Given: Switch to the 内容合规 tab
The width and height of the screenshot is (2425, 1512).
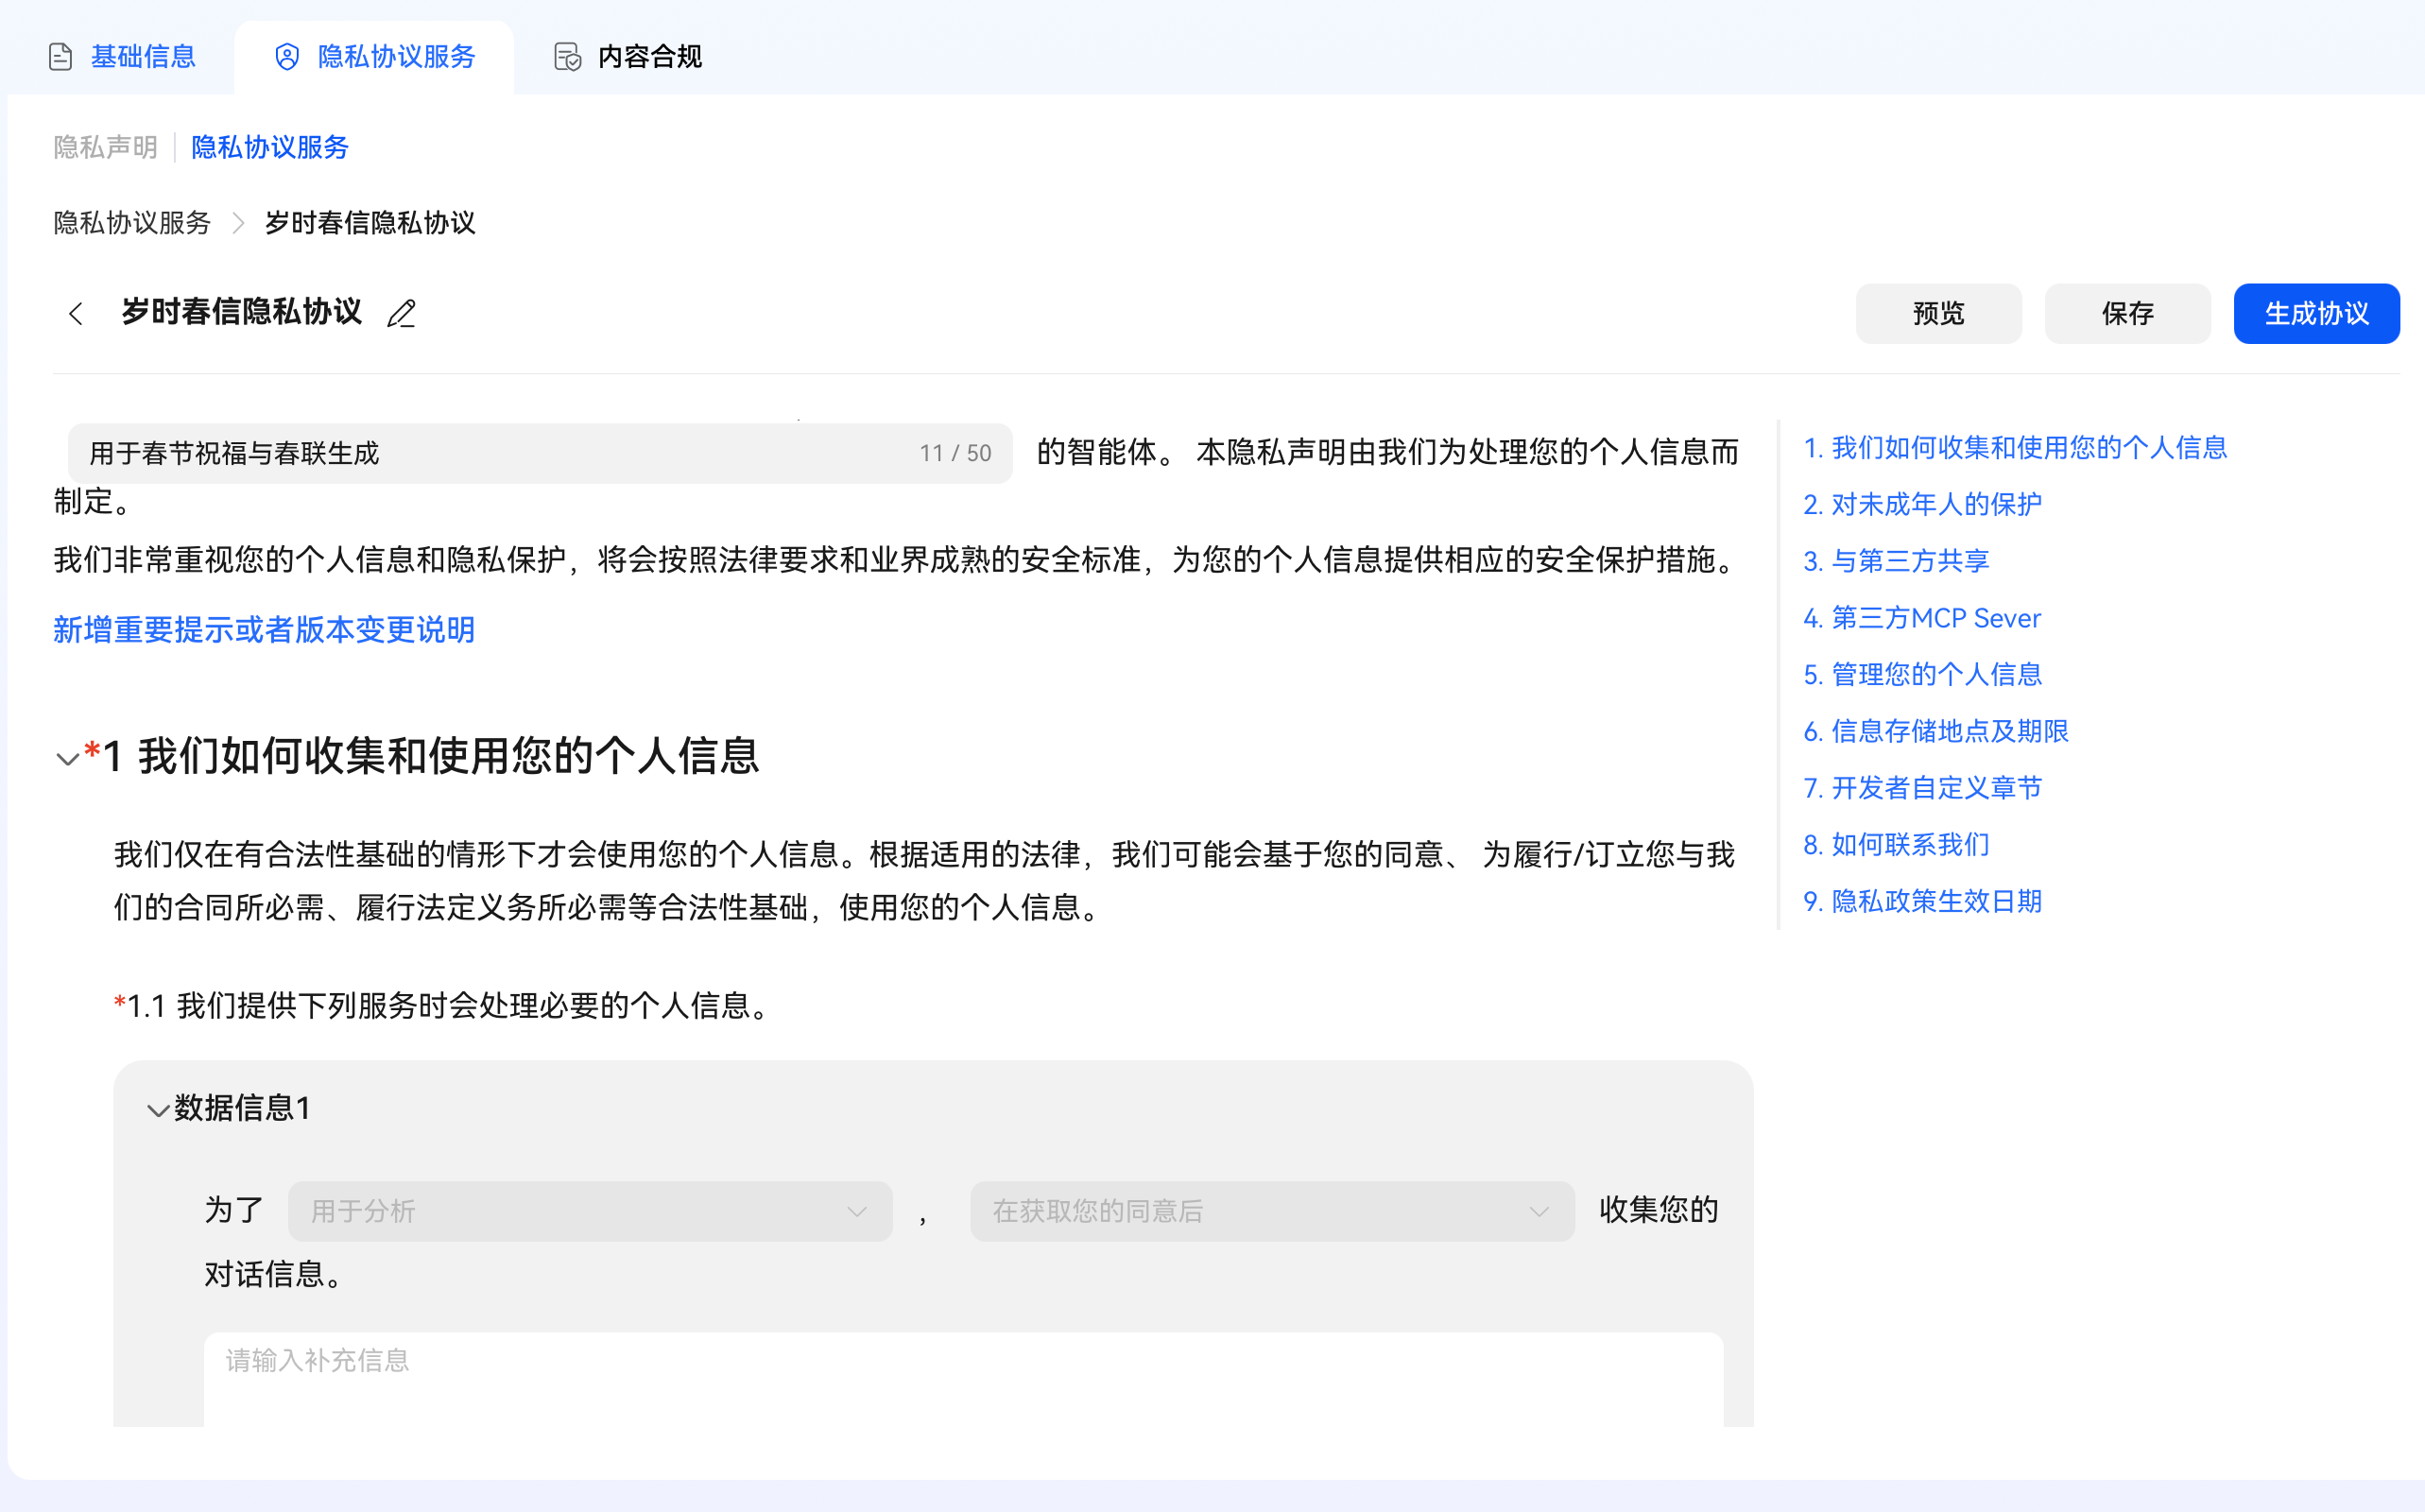Looking at the screenshot, I should pos(649,57).
